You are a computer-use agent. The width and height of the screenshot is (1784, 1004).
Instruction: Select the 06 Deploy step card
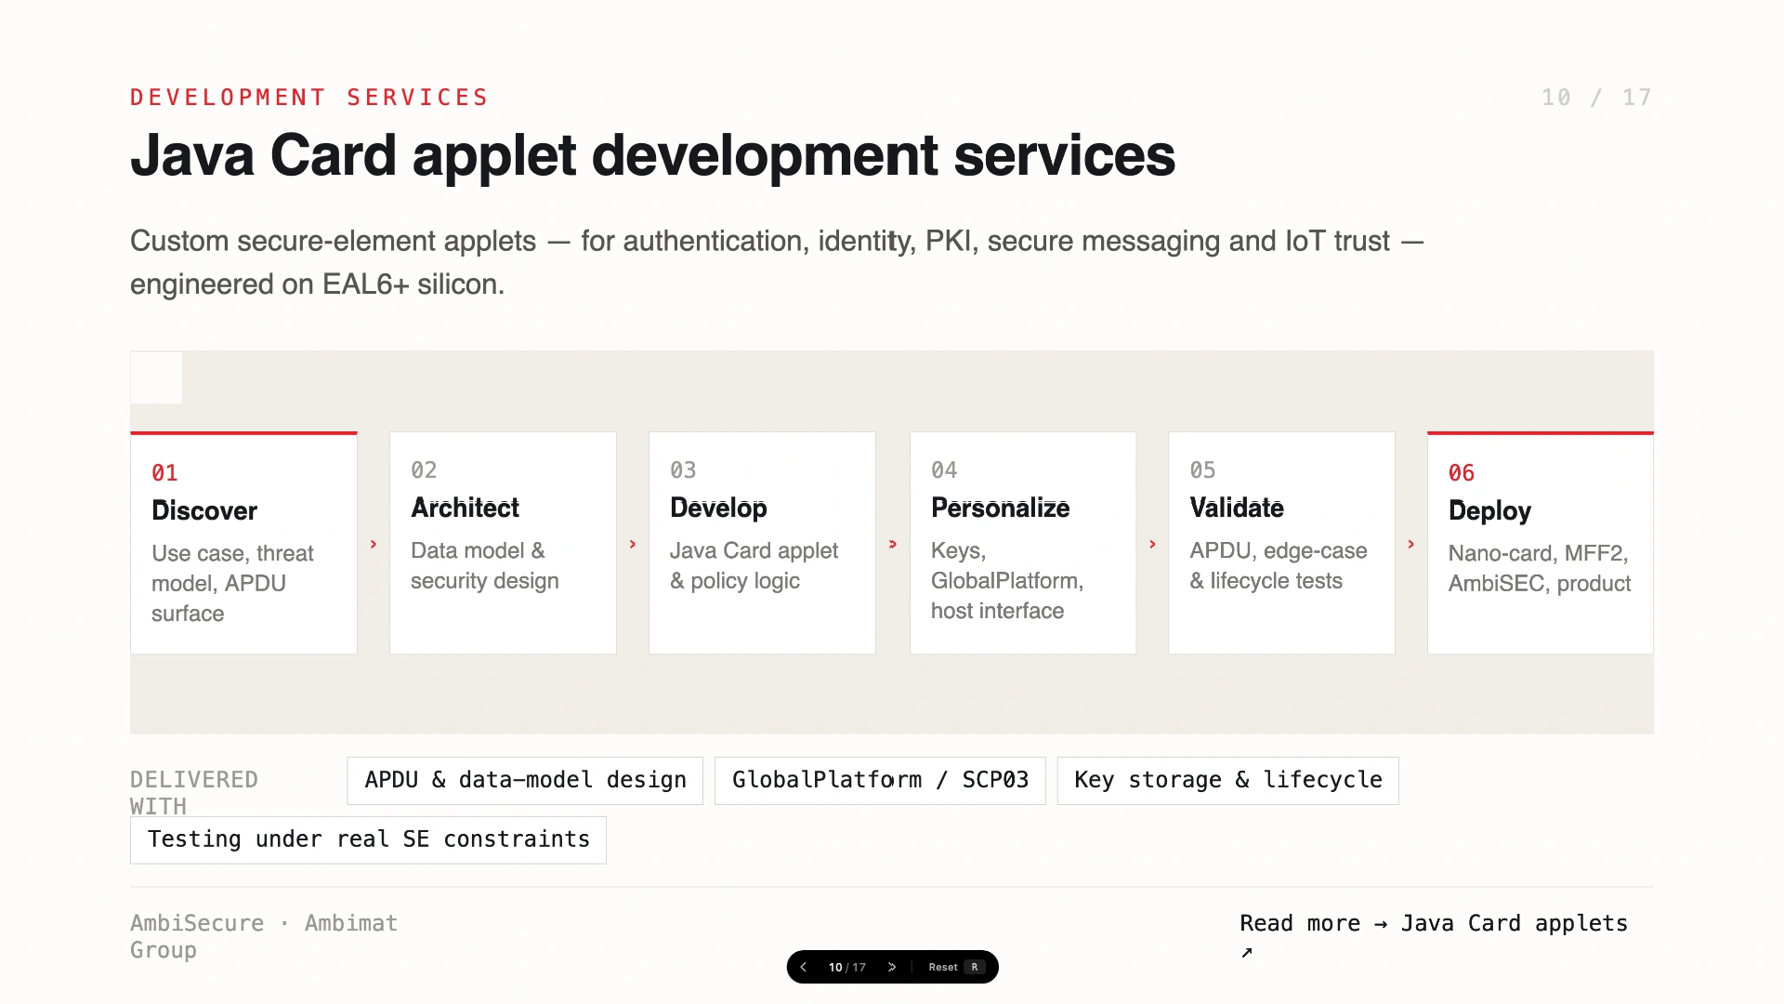click(x=1541, y=543)
